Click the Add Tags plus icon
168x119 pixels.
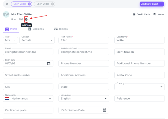coord(26,19)
